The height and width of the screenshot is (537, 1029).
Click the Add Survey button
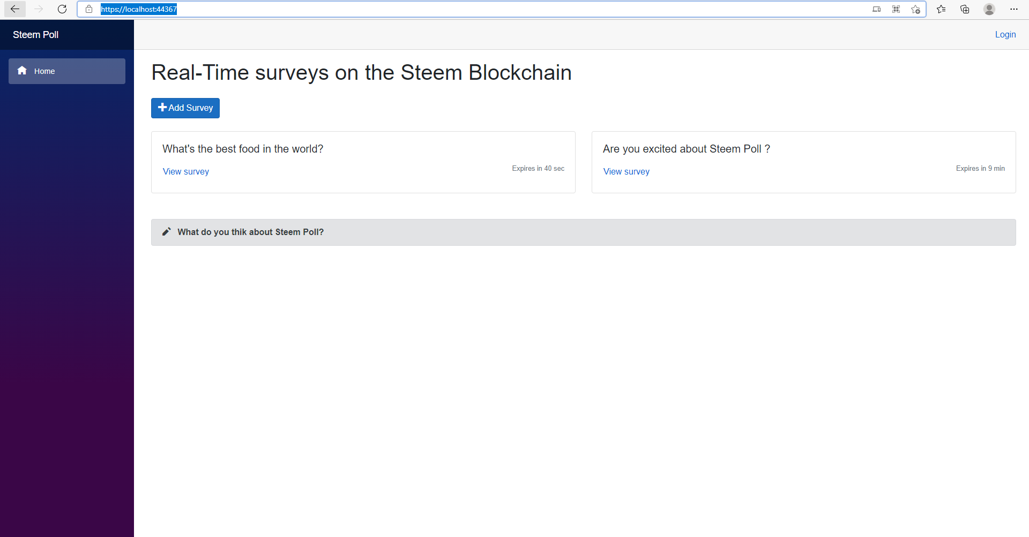point(185,108)
